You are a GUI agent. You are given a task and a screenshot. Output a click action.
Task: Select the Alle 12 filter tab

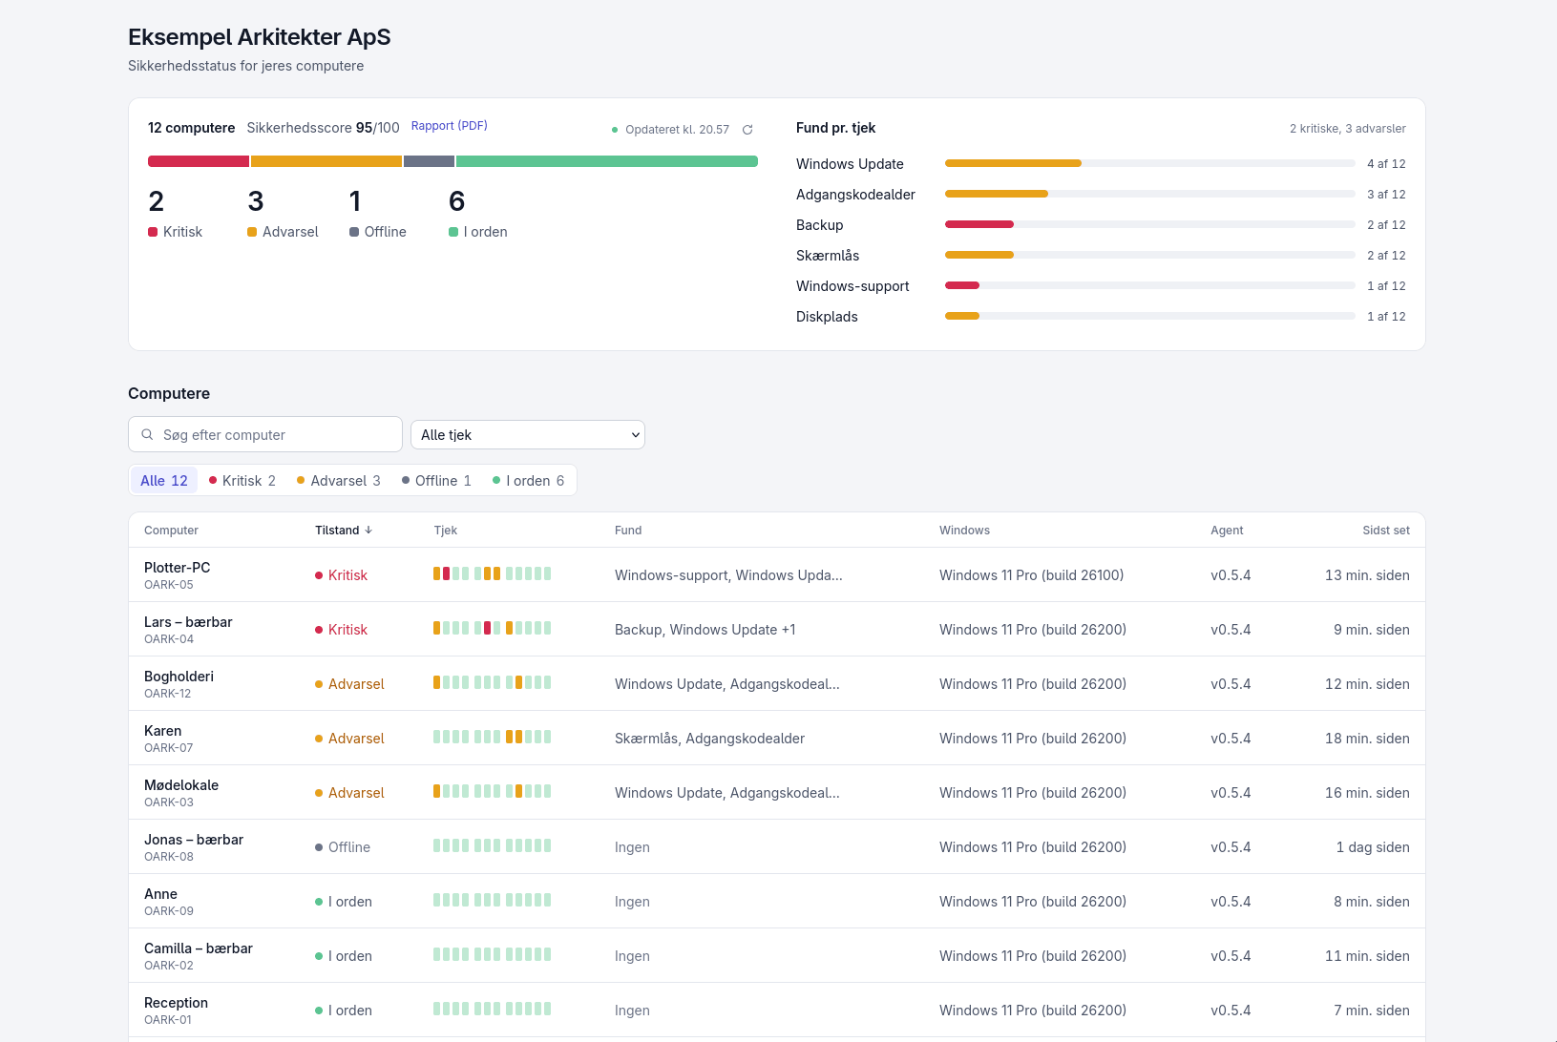164,480
